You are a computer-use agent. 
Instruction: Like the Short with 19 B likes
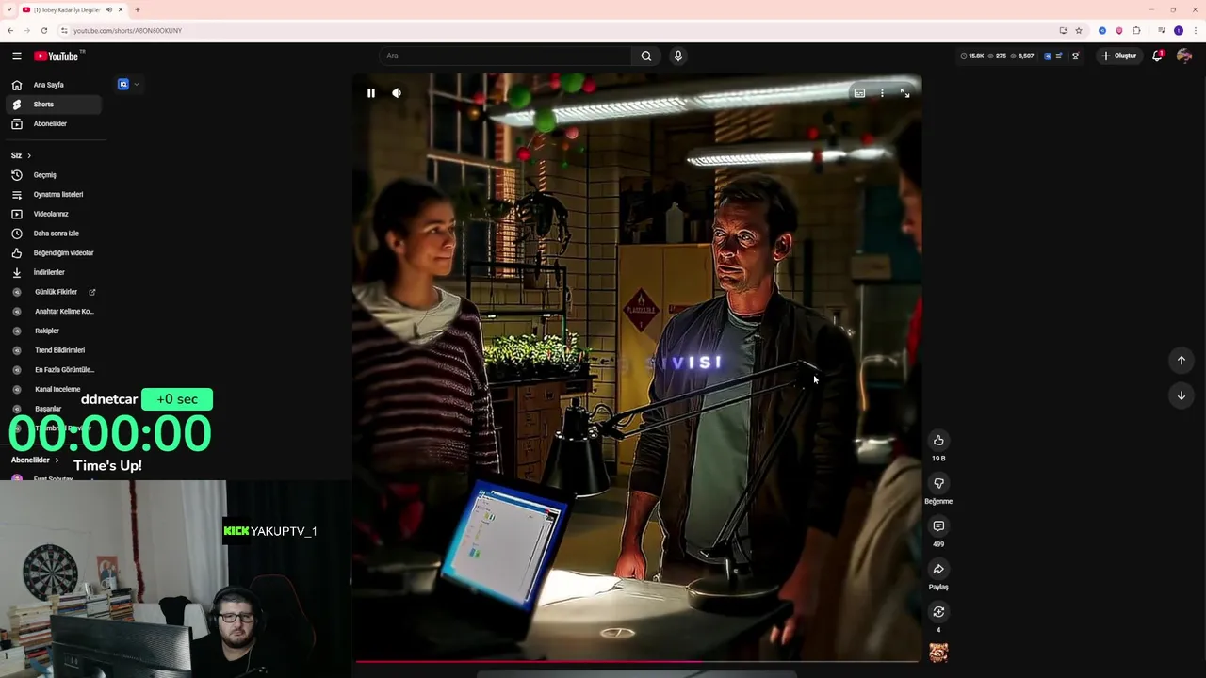[x=938, y=441]
